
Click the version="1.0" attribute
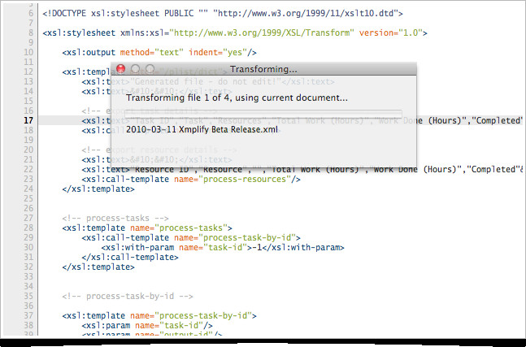[390, 33]
